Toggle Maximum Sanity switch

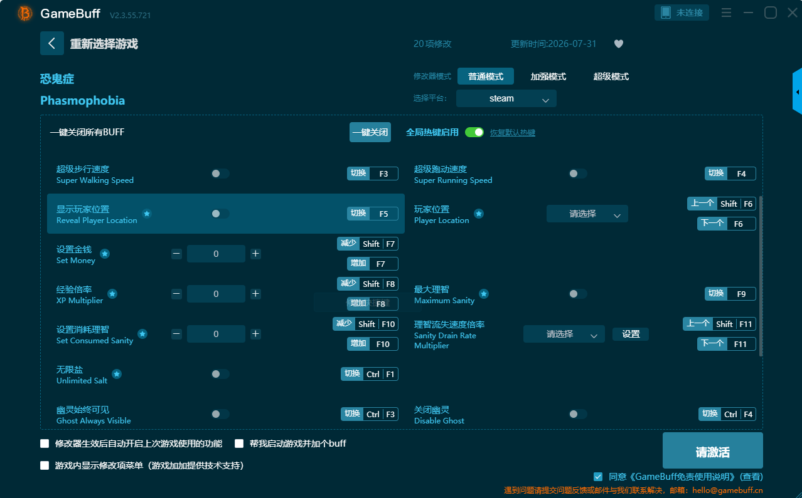(x=577, y=294)
